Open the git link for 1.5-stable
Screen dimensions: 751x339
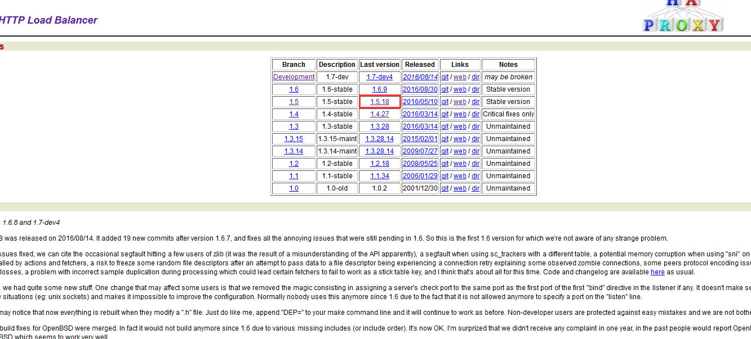pyautogui.click(x=445, y=102)
